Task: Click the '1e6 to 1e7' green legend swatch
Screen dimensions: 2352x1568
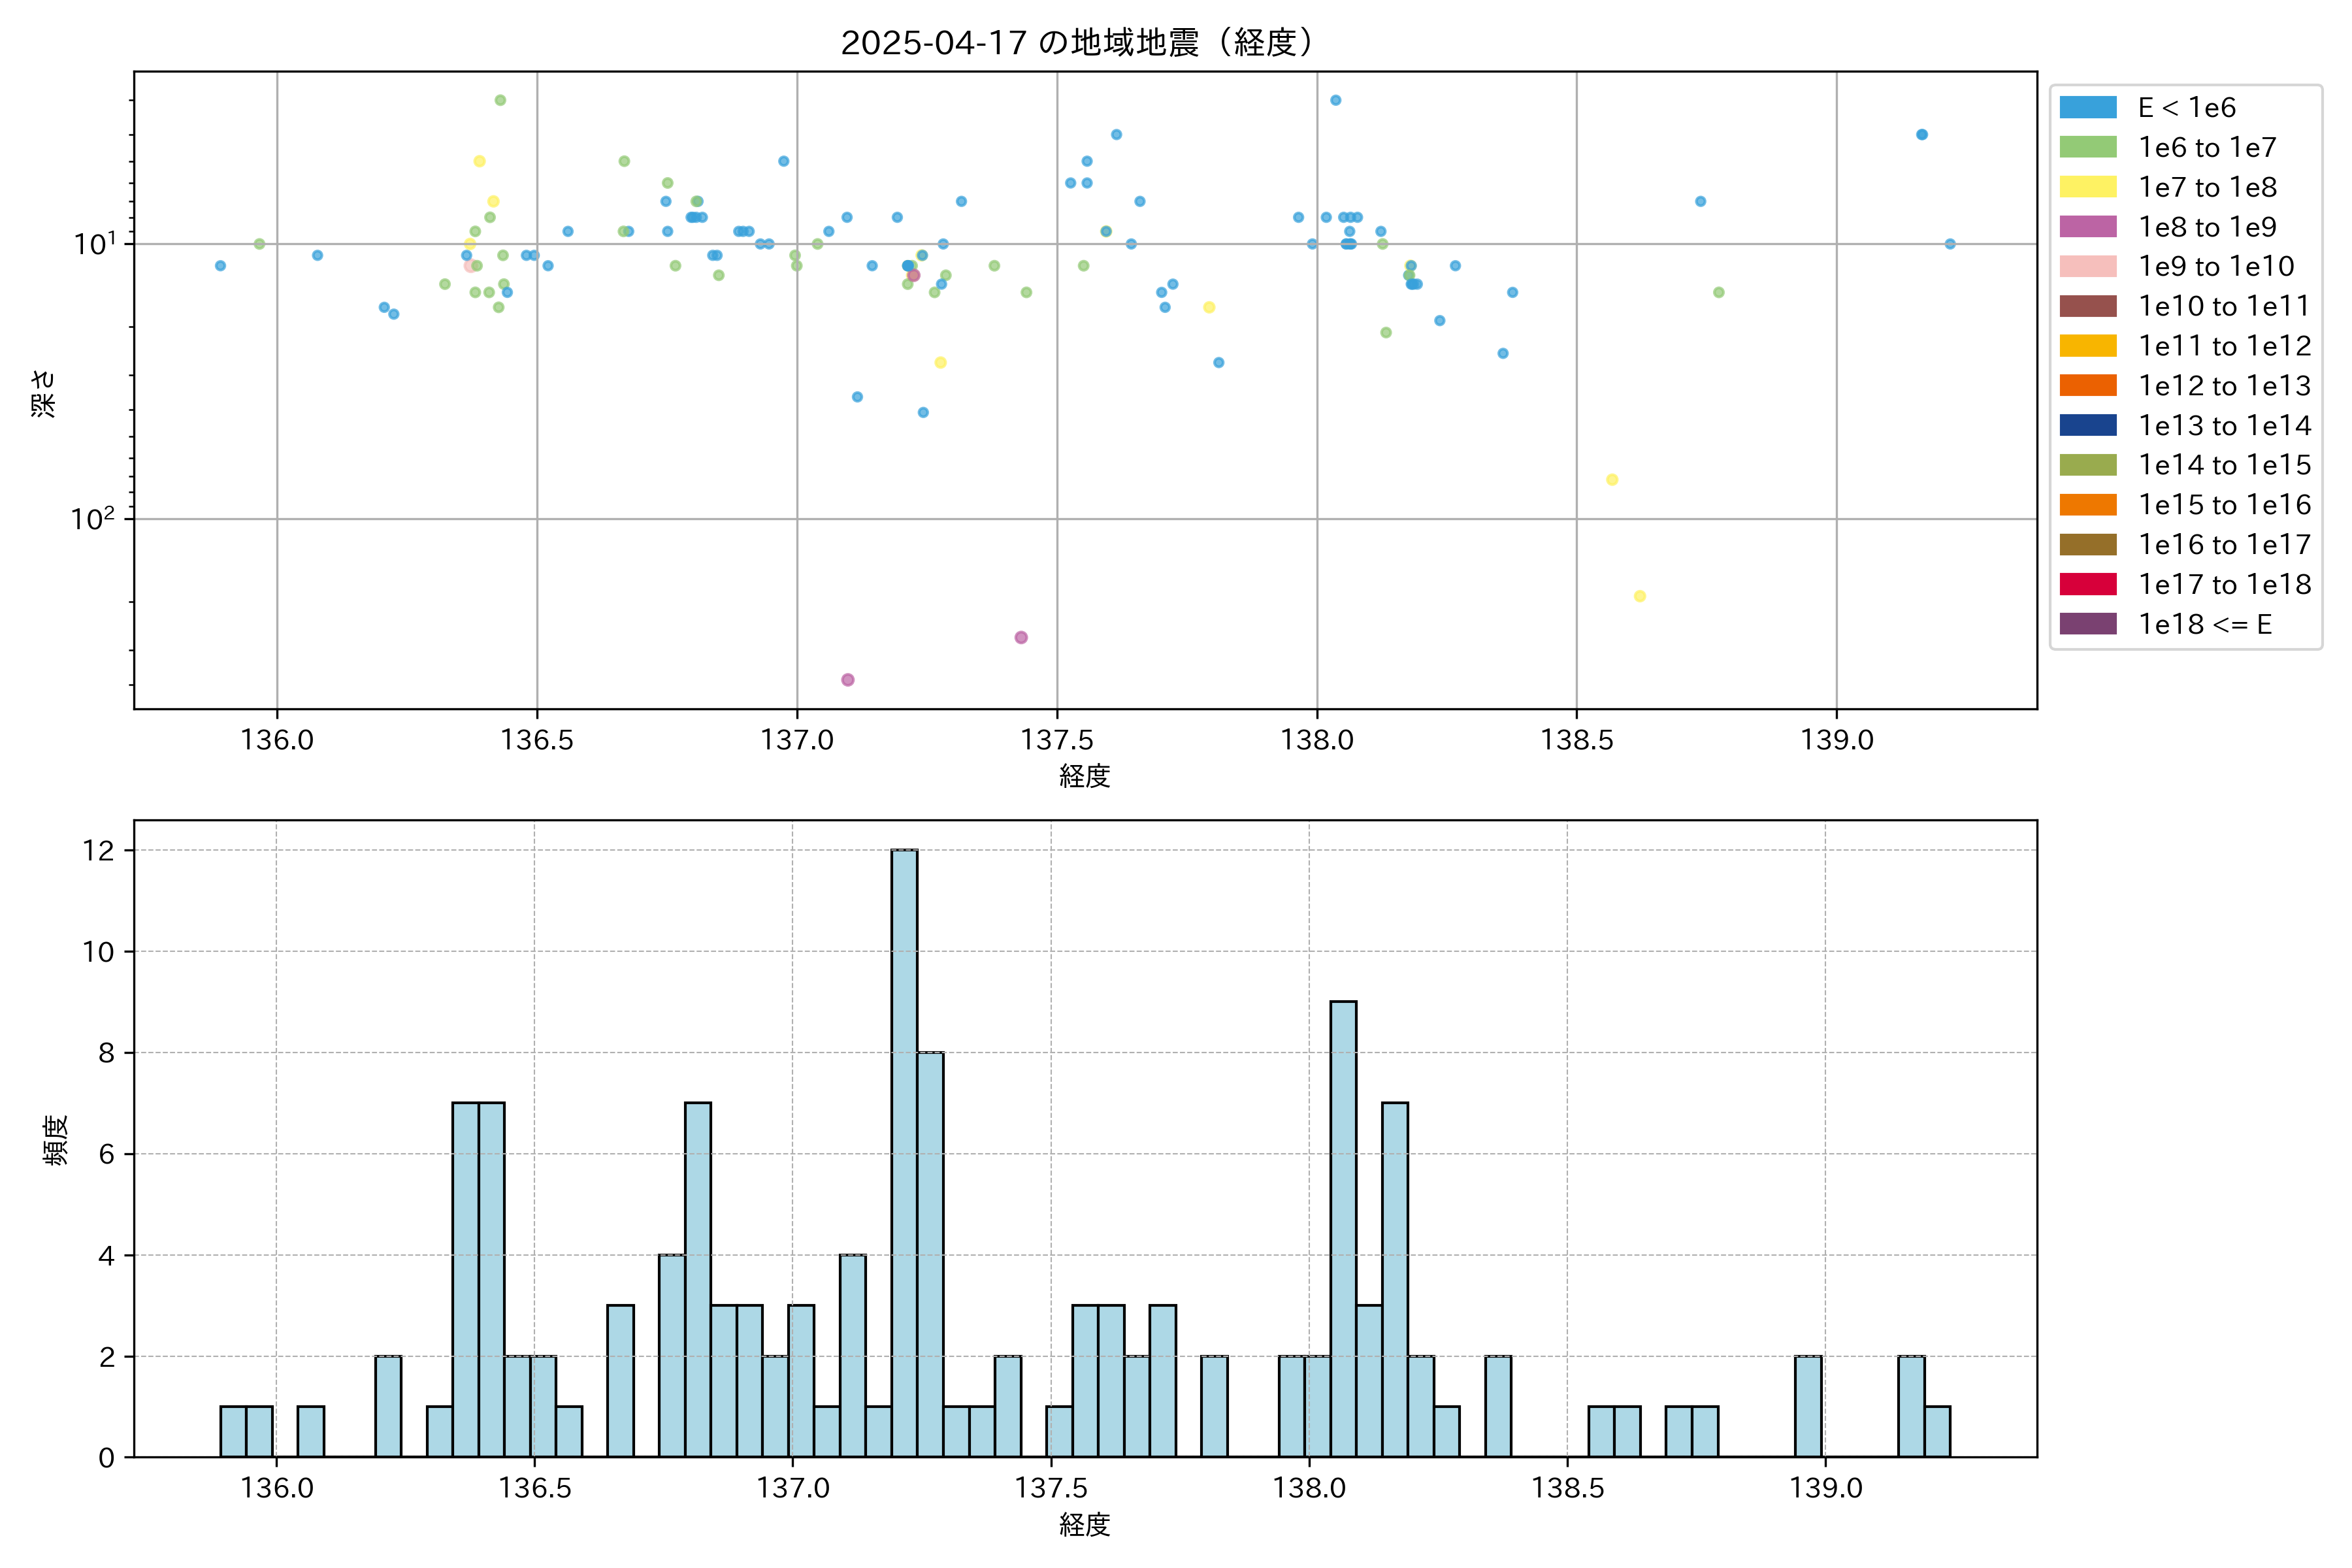Action: click(2087, 147)
